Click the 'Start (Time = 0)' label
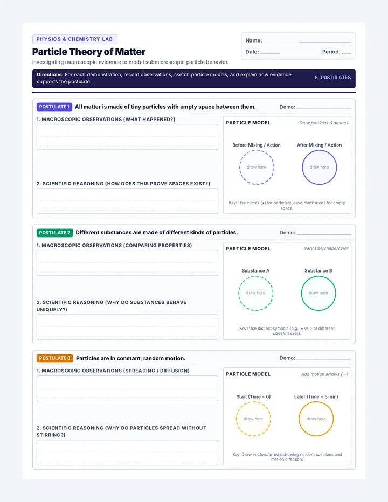The width and height of the screenshot is (388, 502). pos(253,396)
